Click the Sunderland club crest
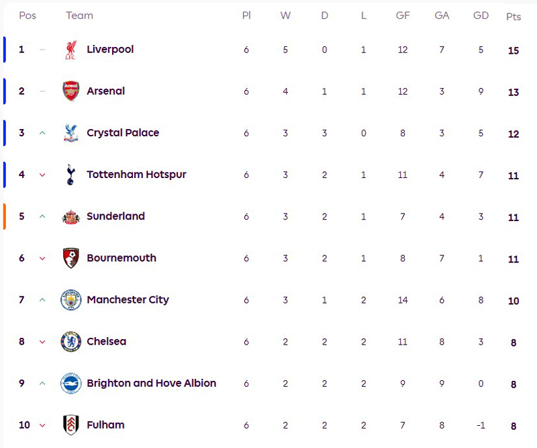 point(70,216)
